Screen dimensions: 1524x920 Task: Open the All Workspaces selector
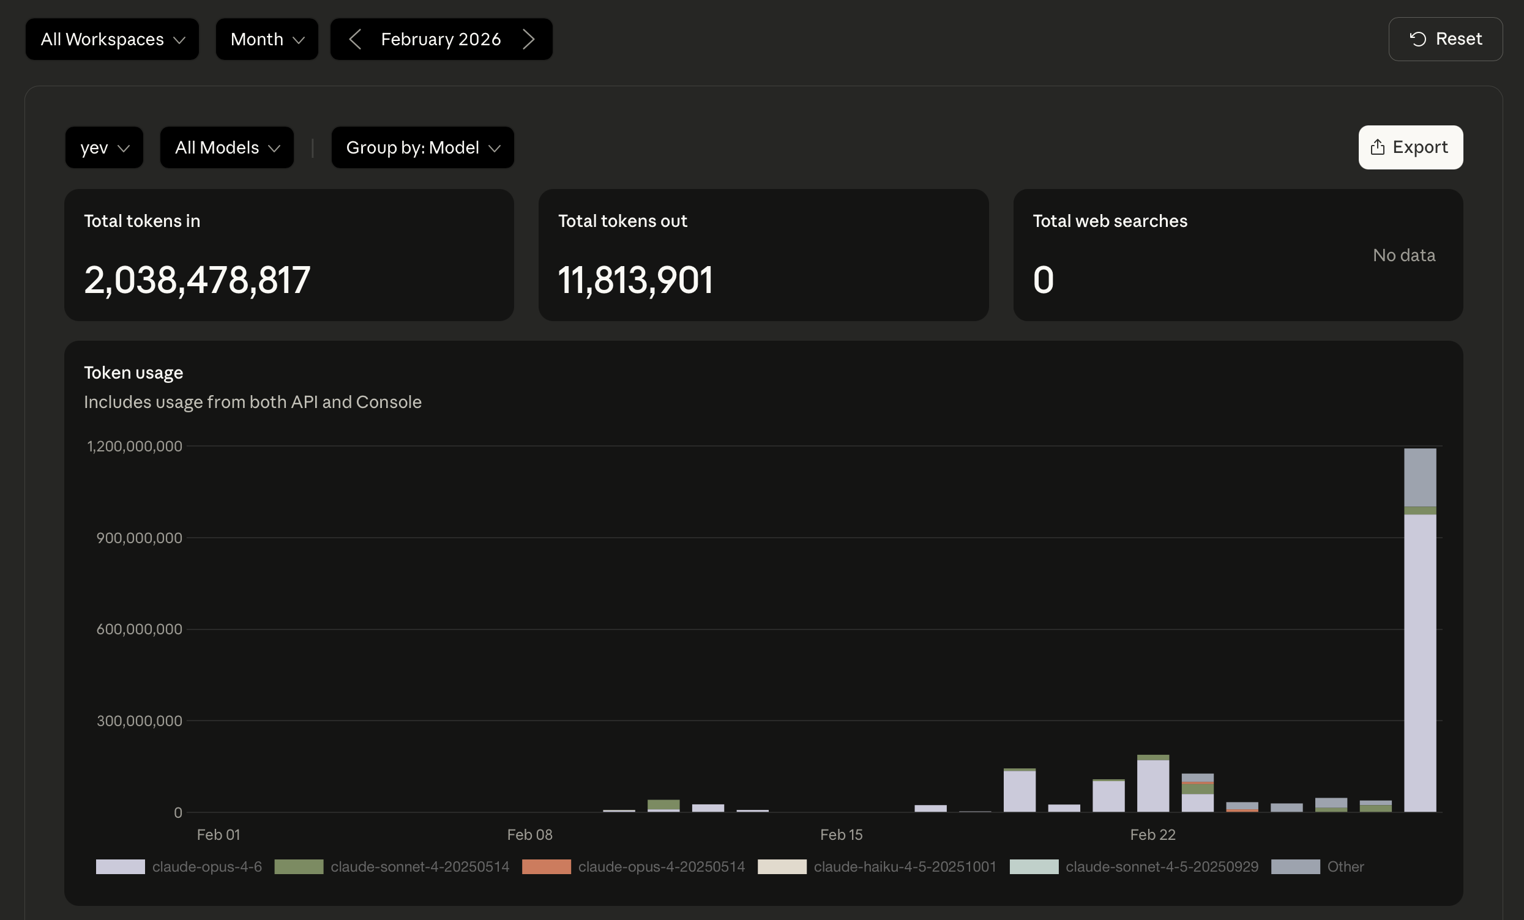point(112,39)
